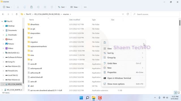The image size is (181, 101).
Task: Click the microphone tray icon
Action: coord(160,98)
